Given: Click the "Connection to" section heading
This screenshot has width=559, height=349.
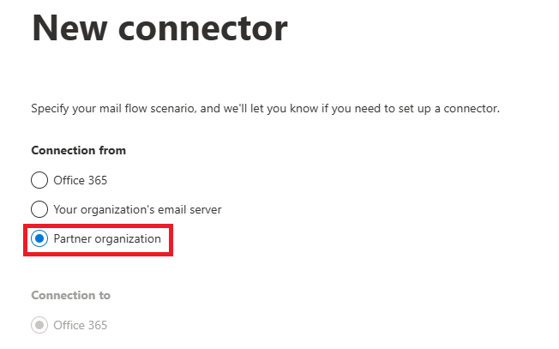Looking at the screenshot, I should pos(70,295).
